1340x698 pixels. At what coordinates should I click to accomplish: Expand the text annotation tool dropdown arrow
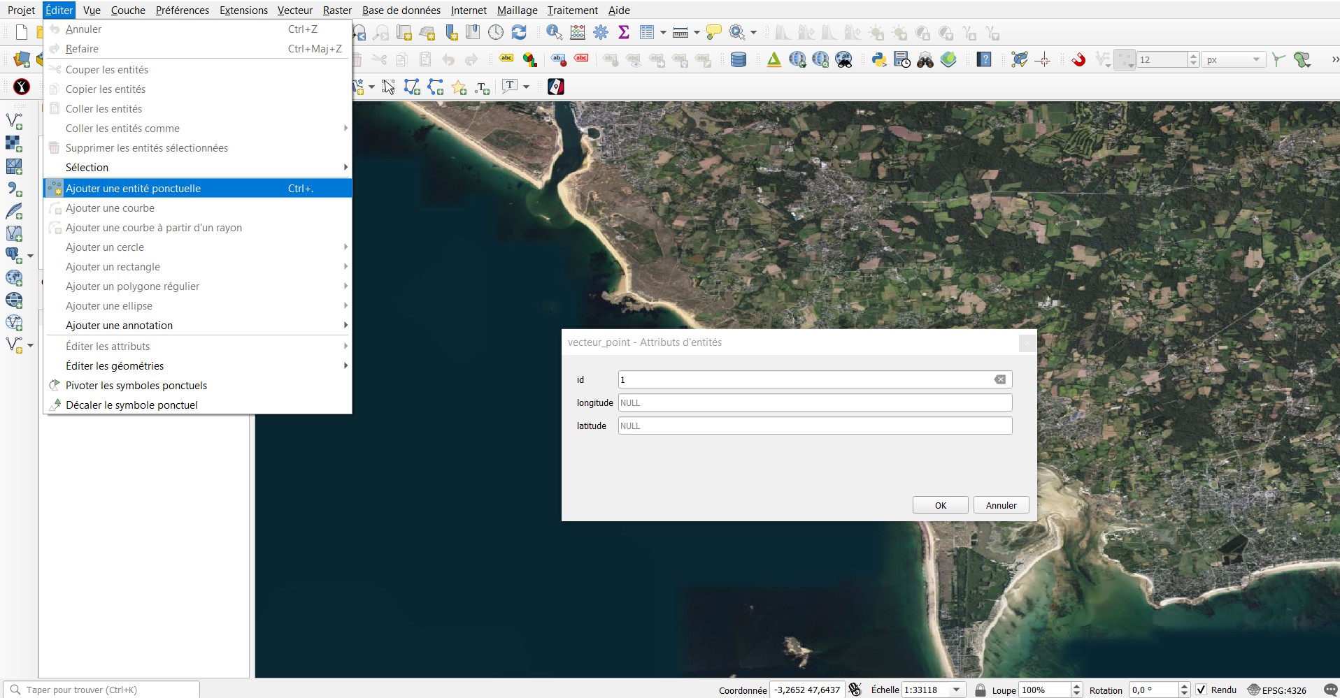526,87
